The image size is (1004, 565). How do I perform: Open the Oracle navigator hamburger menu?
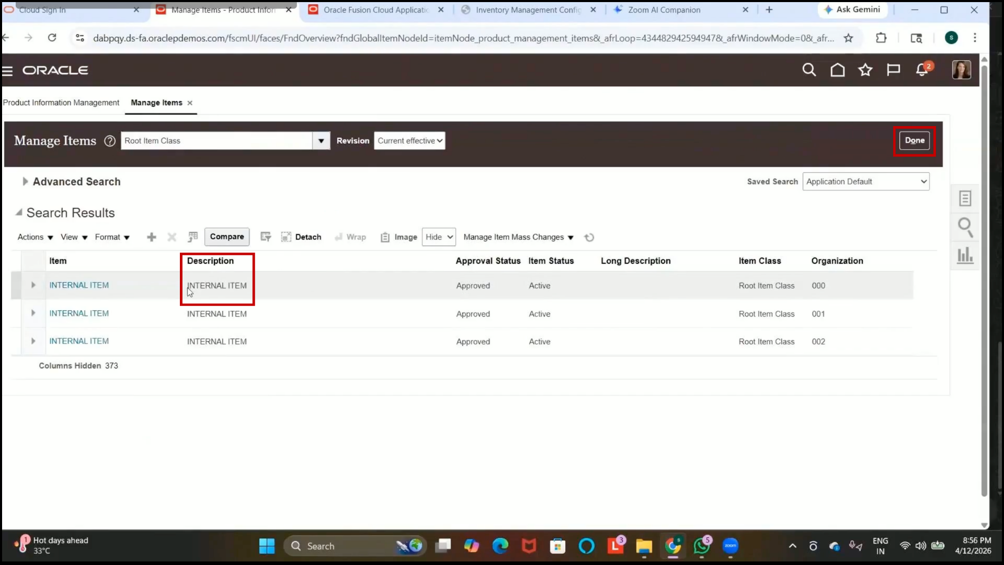coord(7,71)
